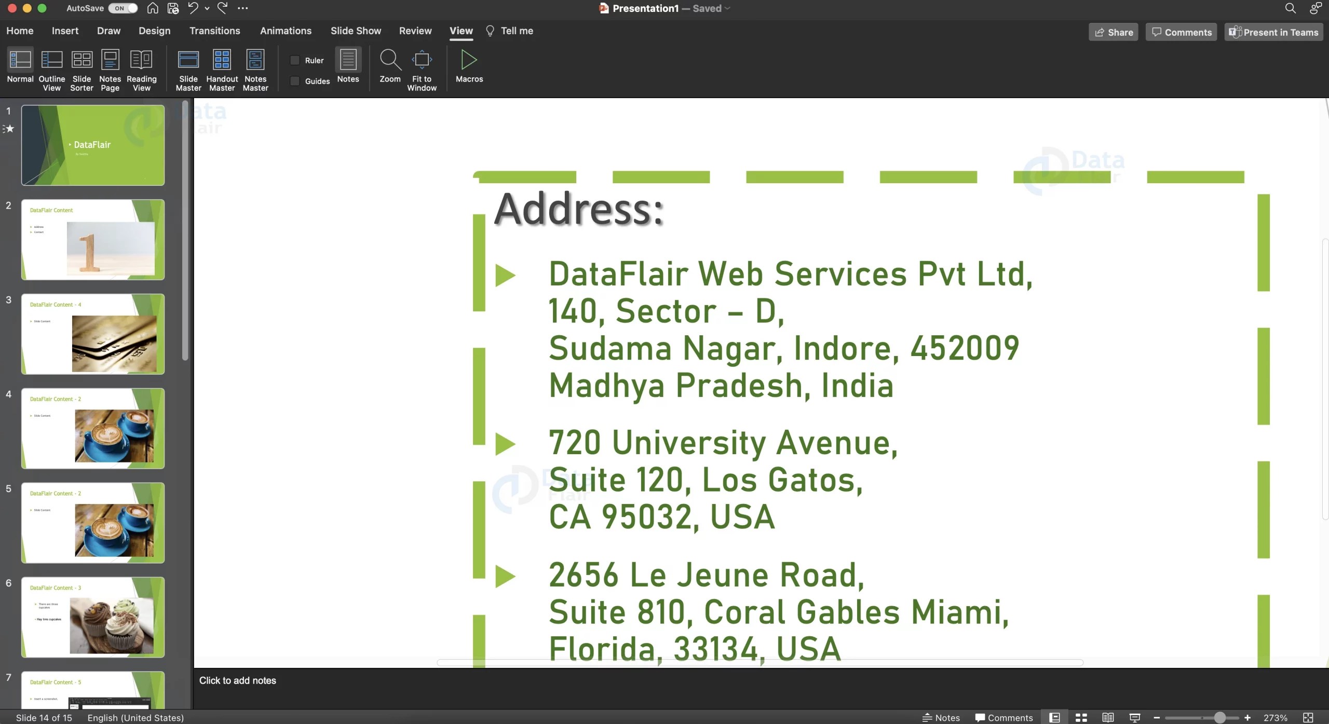Share the presentation

pyautogui.click(x=1113, y=32)
